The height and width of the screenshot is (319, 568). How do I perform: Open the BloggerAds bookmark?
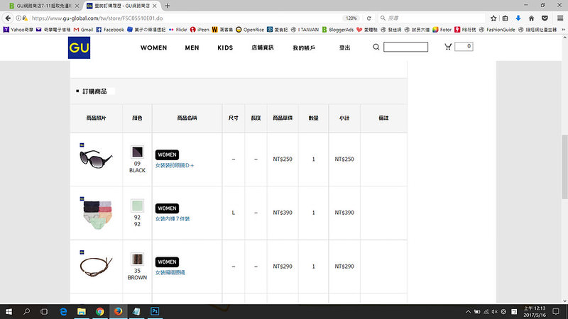point(338,30)
